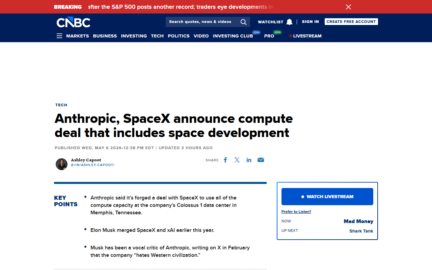
Task: Click the article headline text
Action: tap(173, 126)
